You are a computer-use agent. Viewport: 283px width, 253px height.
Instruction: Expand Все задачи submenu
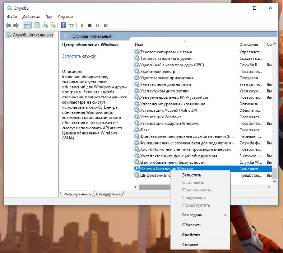click(x=200, y=215)
